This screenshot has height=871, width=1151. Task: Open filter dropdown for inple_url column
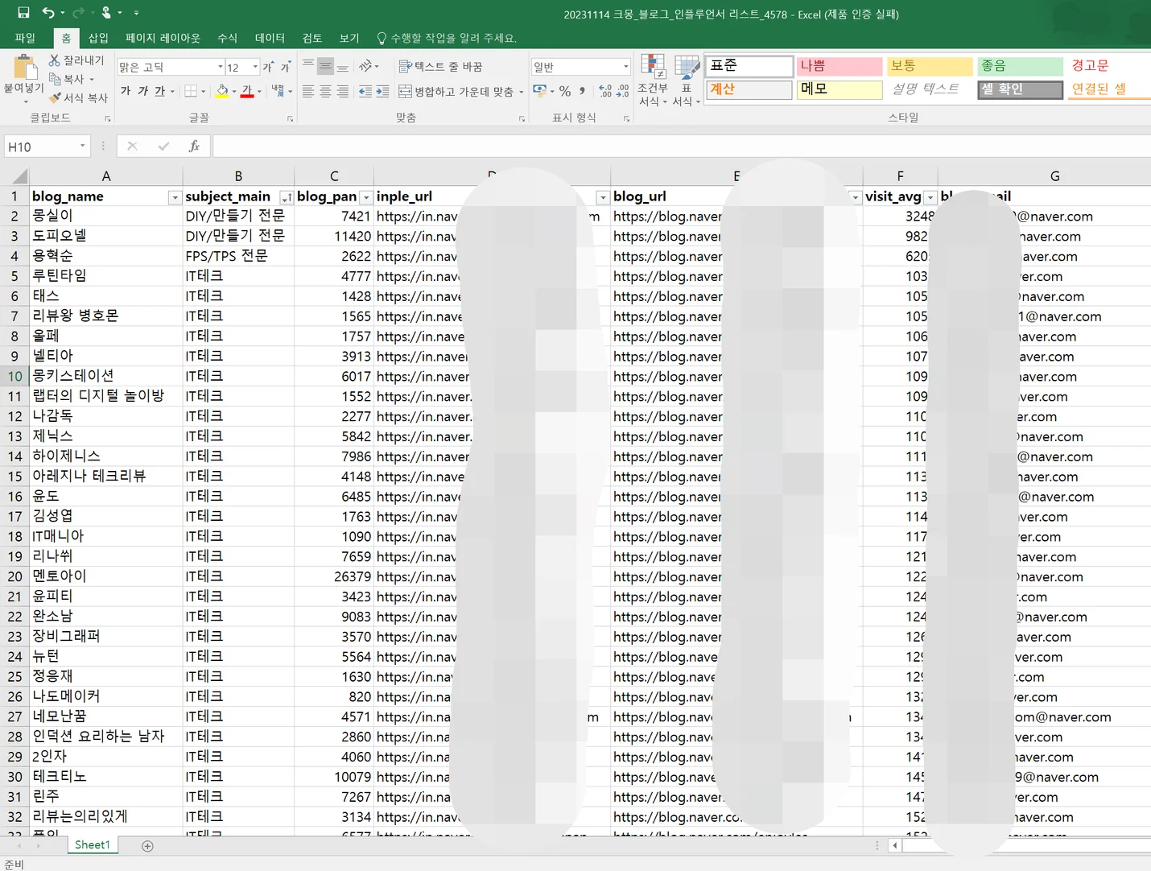602,197
